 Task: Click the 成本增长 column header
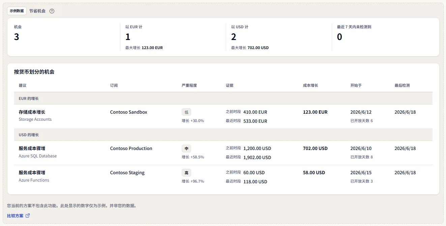click(x=310, y=85)
